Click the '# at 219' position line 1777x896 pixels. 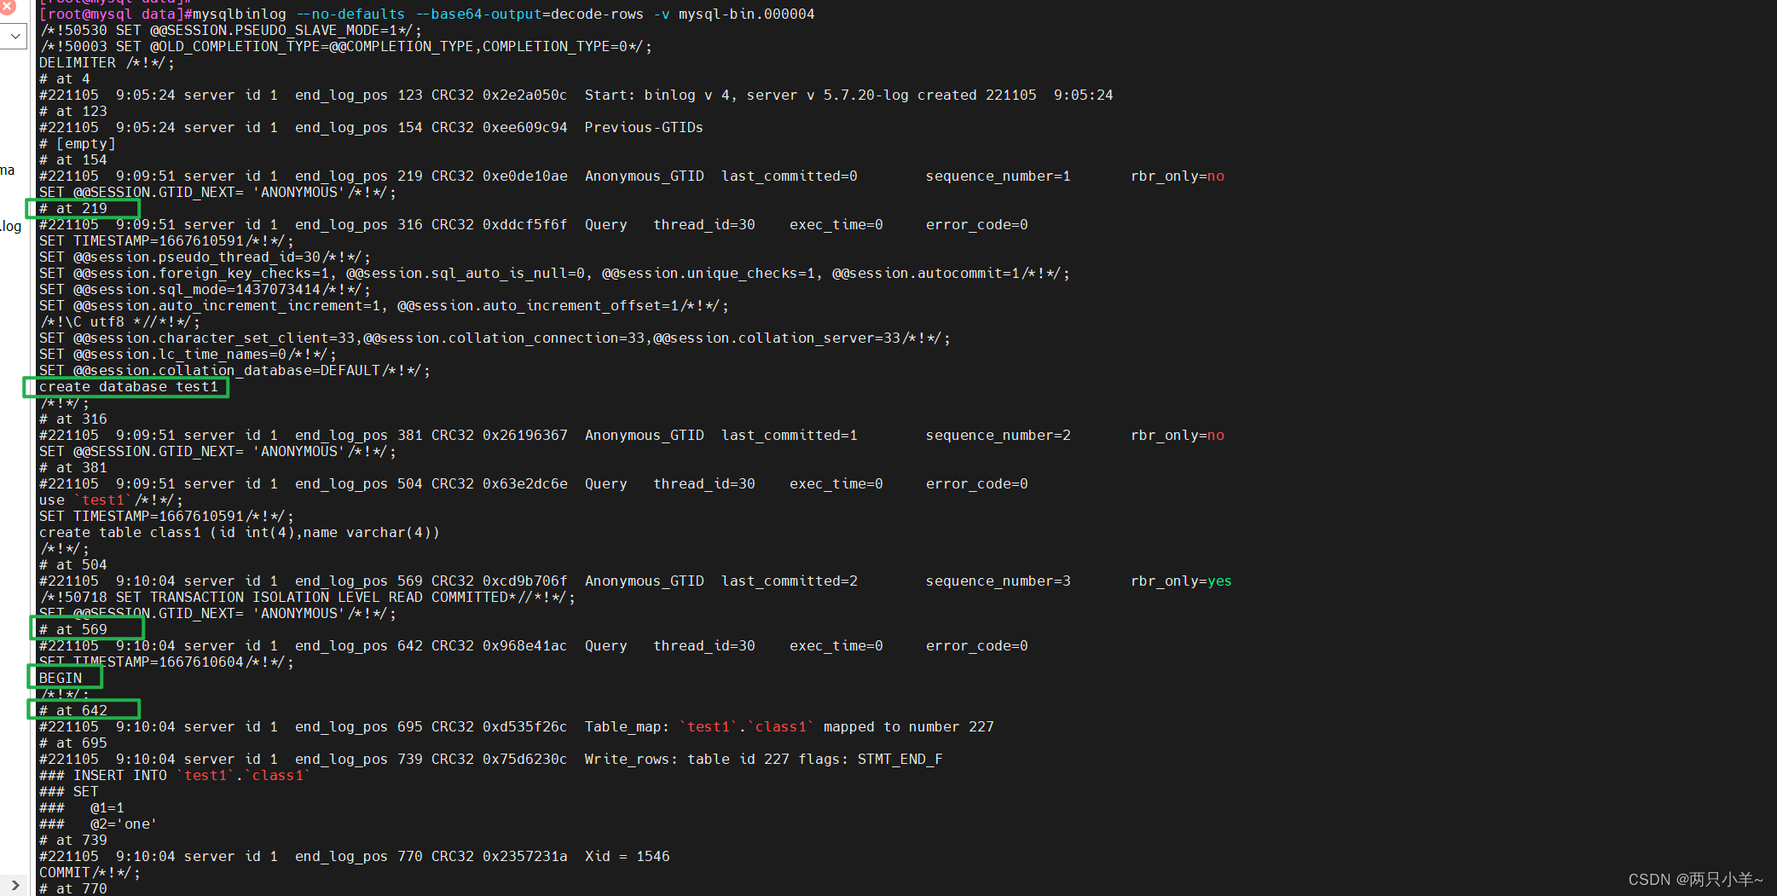(x=73, y=209)
